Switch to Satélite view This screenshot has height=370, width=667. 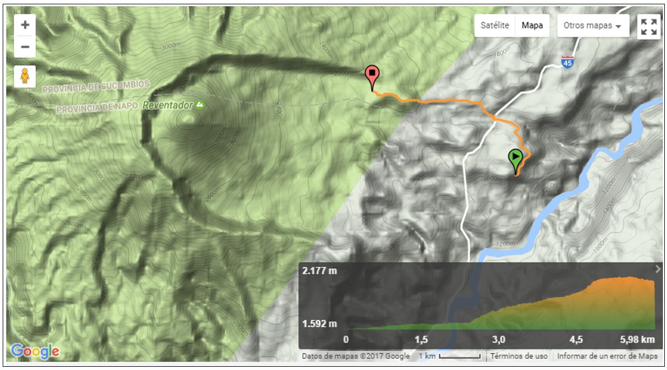coord(495,26)
